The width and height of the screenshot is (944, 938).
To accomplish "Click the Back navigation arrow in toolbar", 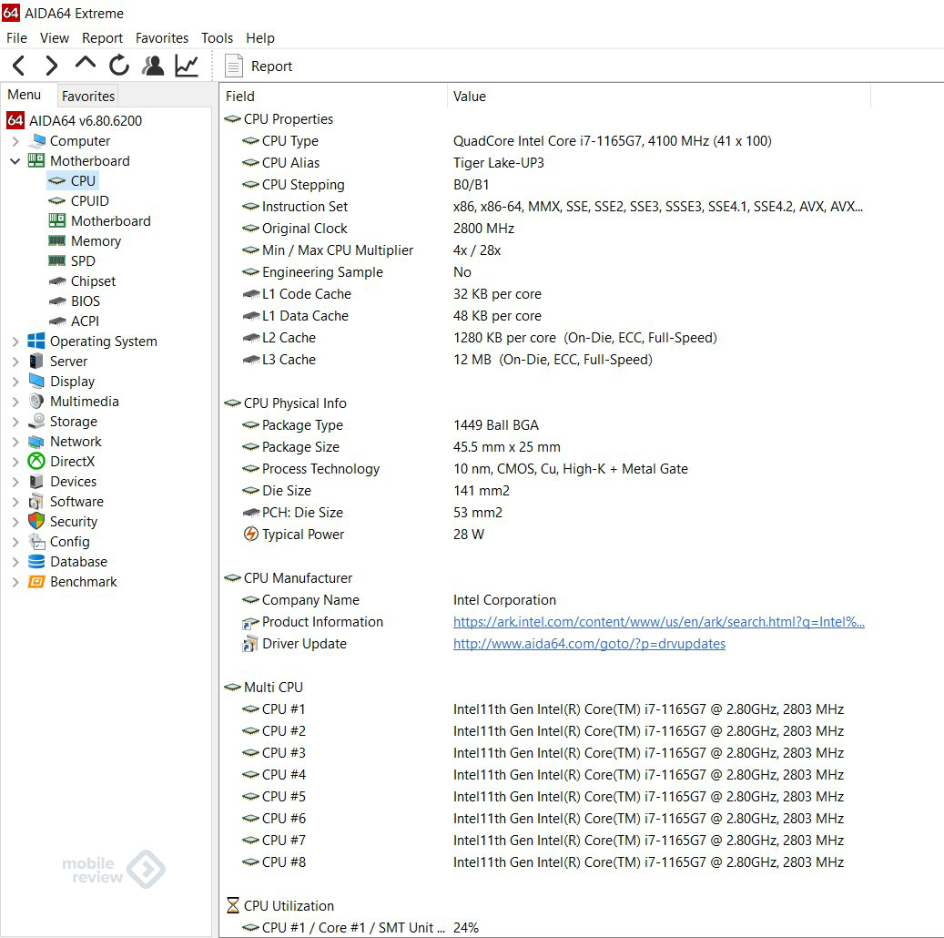I will (x=19, y=66).
